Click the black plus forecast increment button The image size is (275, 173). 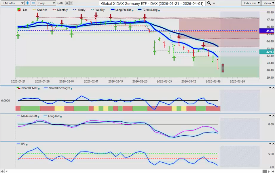[67, 3]
